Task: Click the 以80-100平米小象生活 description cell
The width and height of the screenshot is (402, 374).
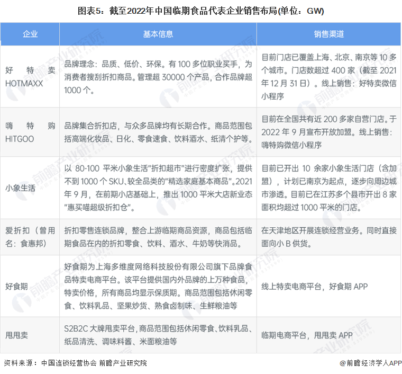Action: (158, 188)
